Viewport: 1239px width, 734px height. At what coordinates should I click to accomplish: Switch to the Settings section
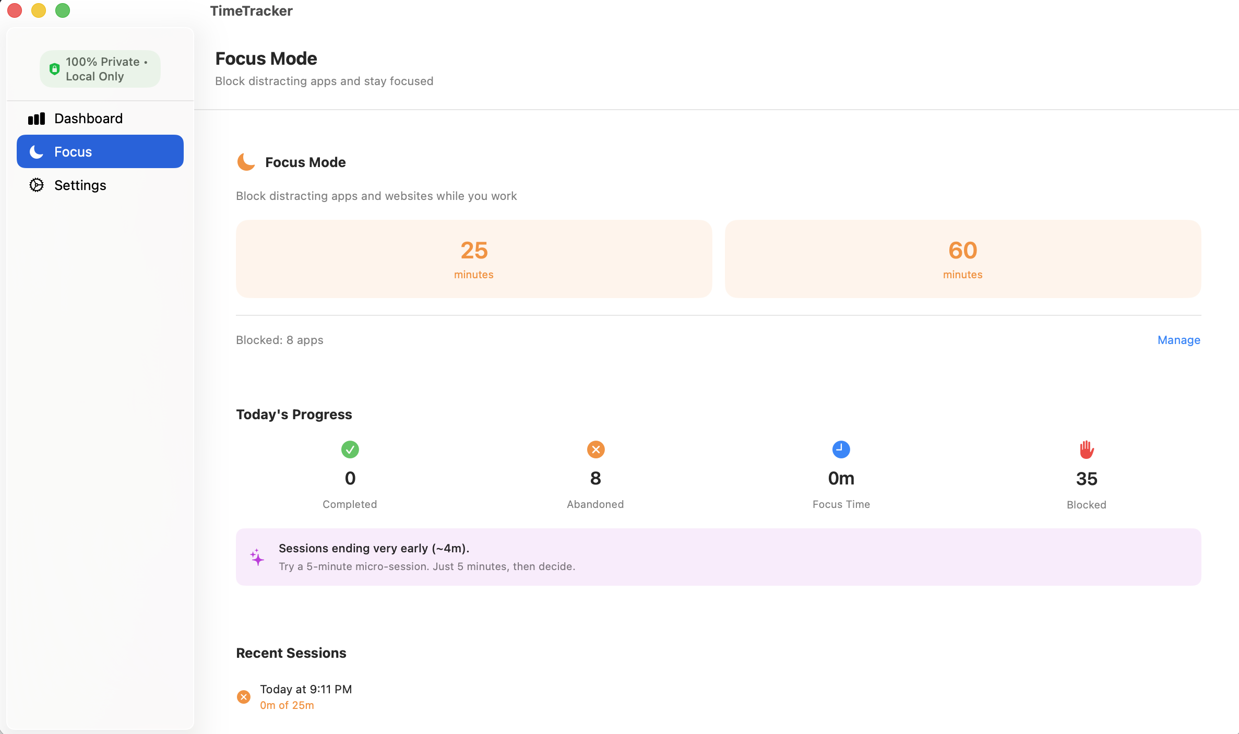79,185
